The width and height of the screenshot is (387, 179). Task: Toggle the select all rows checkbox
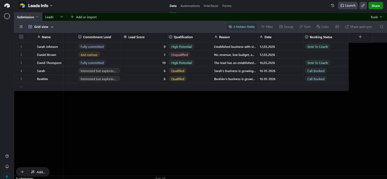tap(21, 37)
